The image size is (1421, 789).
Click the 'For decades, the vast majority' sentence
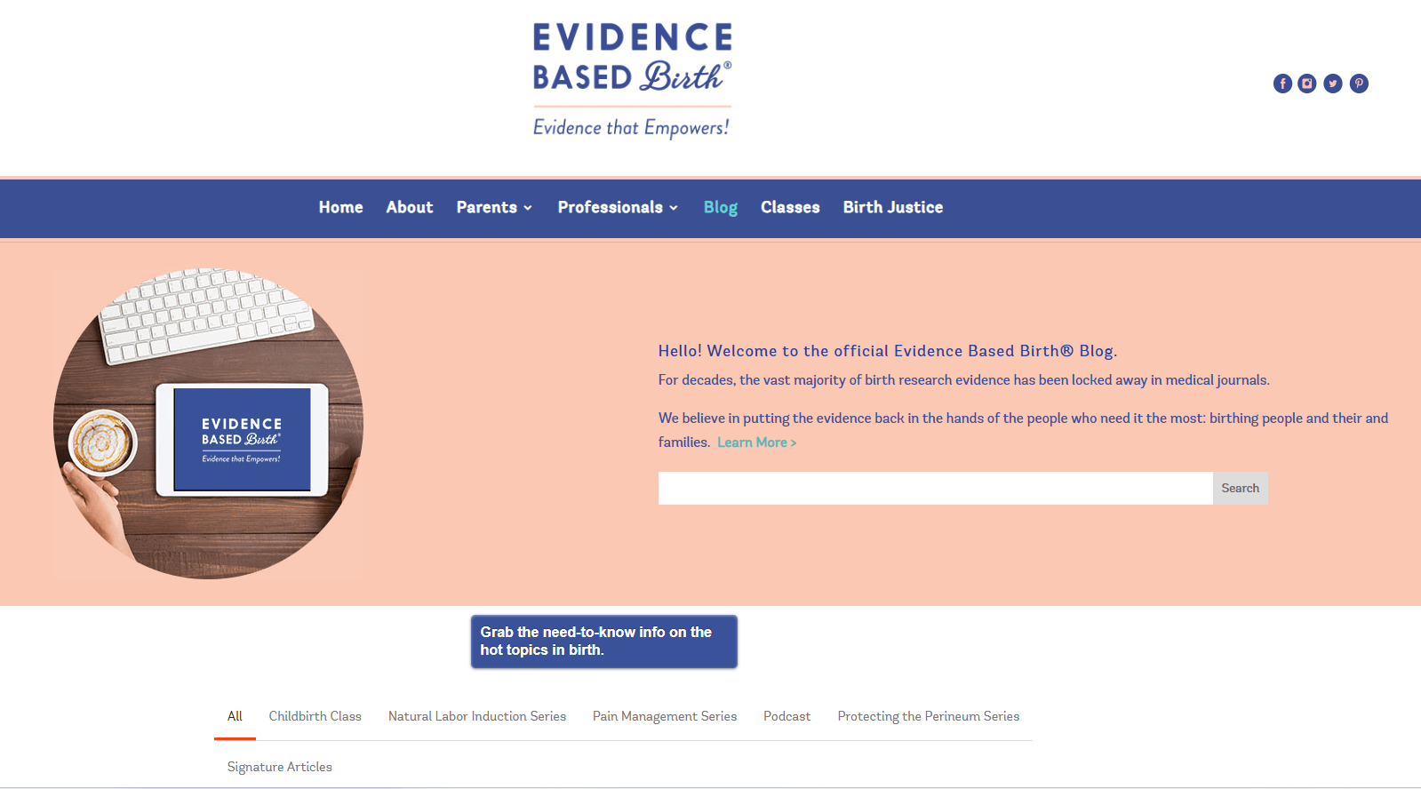tap(964, 380)
